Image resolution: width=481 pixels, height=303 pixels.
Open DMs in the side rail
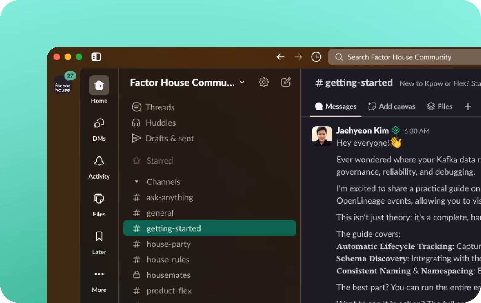pyautogui.click(x=99, y=130)
